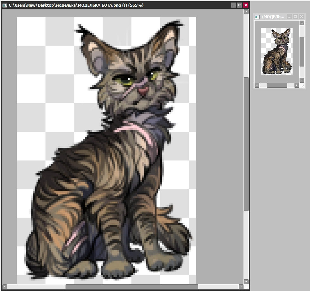The height and width of the screenshot is (291, 310).
Task: Minimize the main МОДЕЛЬКА БОТА.png window
Action: coord(234,5)
